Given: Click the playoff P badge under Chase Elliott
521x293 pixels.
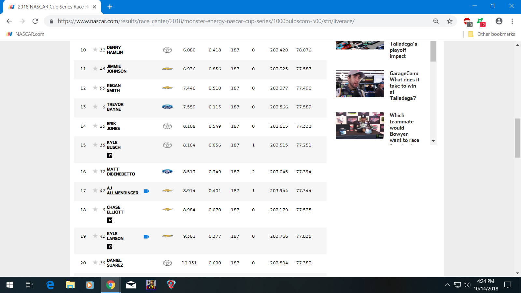Looking at the screenshot, I should coord(110,220).
